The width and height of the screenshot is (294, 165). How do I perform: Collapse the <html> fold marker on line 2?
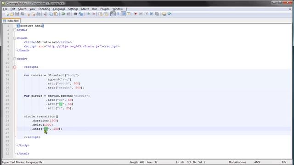(x=15, y=30)
